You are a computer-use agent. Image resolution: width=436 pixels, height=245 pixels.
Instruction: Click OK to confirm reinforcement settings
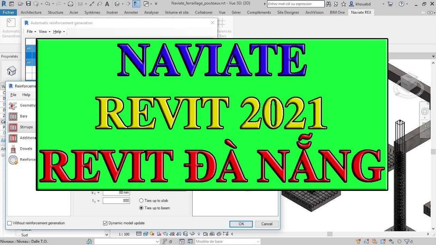point(241,224)
